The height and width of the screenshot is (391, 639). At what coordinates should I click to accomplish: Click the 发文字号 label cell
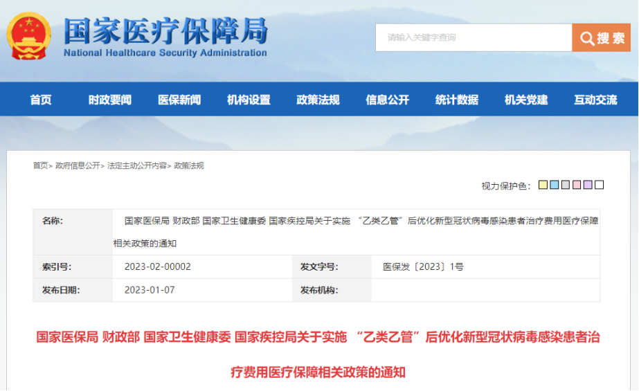coord(332,266)
